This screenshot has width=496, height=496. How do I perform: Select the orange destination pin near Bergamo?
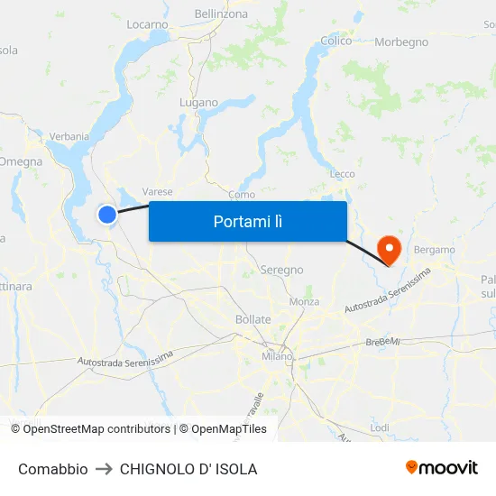pos(390,251)
